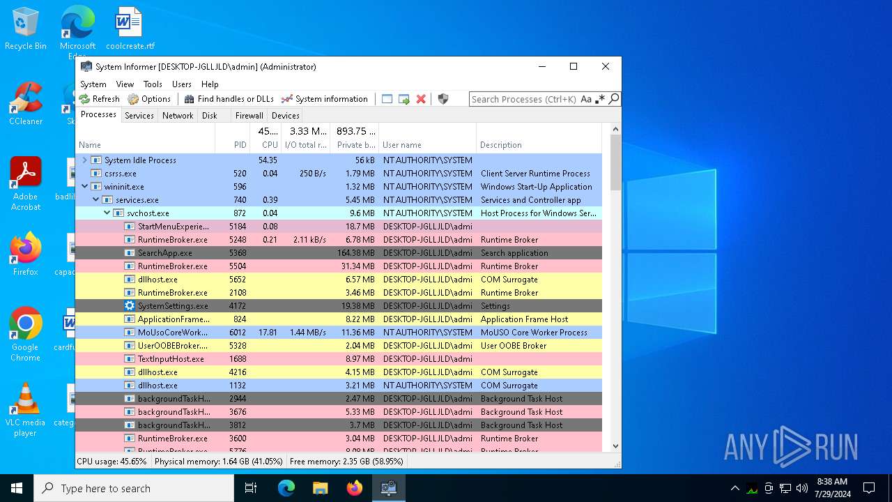
Task: Click the shield icon in toolbar
Action: (x=443, y=99)
